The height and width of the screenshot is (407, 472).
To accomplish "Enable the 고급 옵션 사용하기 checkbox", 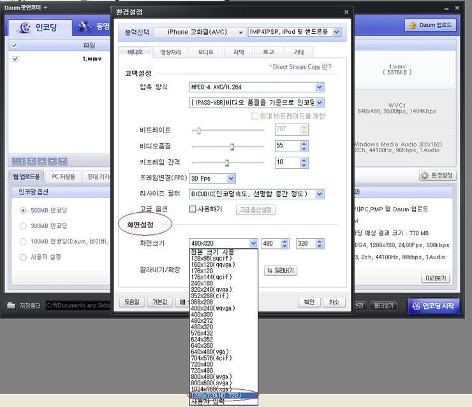I will click(193, 209).
